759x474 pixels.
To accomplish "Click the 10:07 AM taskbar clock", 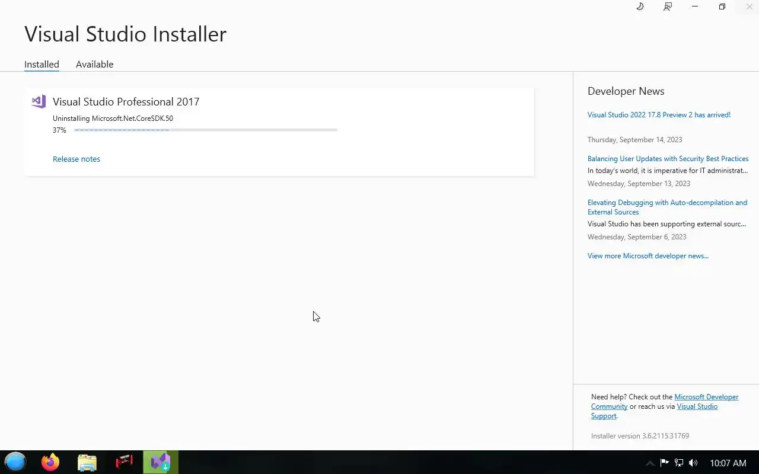I will (728, 463).
